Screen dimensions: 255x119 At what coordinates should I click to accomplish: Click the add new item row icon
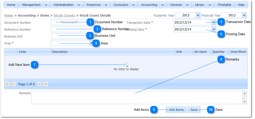[x=126, y=65]
